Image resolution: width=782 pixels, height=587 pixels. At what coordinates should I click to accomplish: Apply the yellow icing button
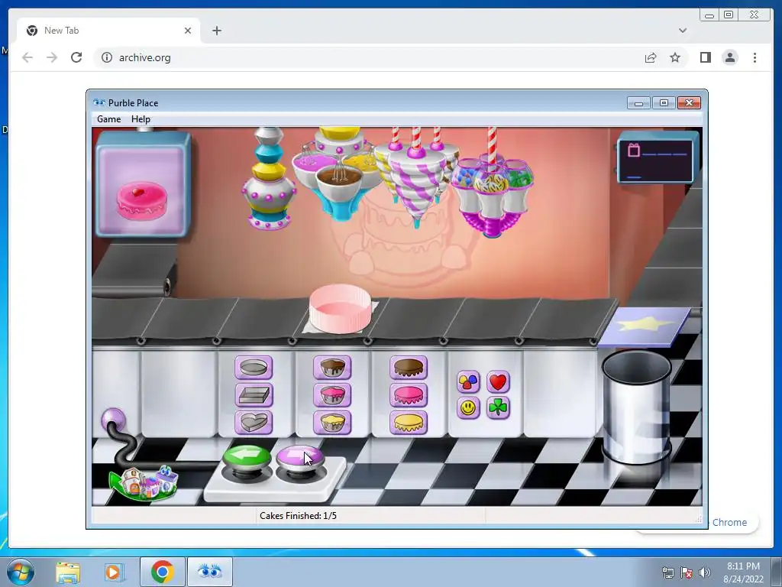[409, 423]
